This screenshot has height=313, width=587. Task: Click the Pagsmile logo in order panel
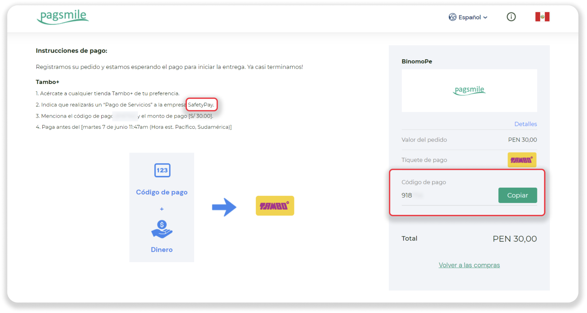[469, 90]
